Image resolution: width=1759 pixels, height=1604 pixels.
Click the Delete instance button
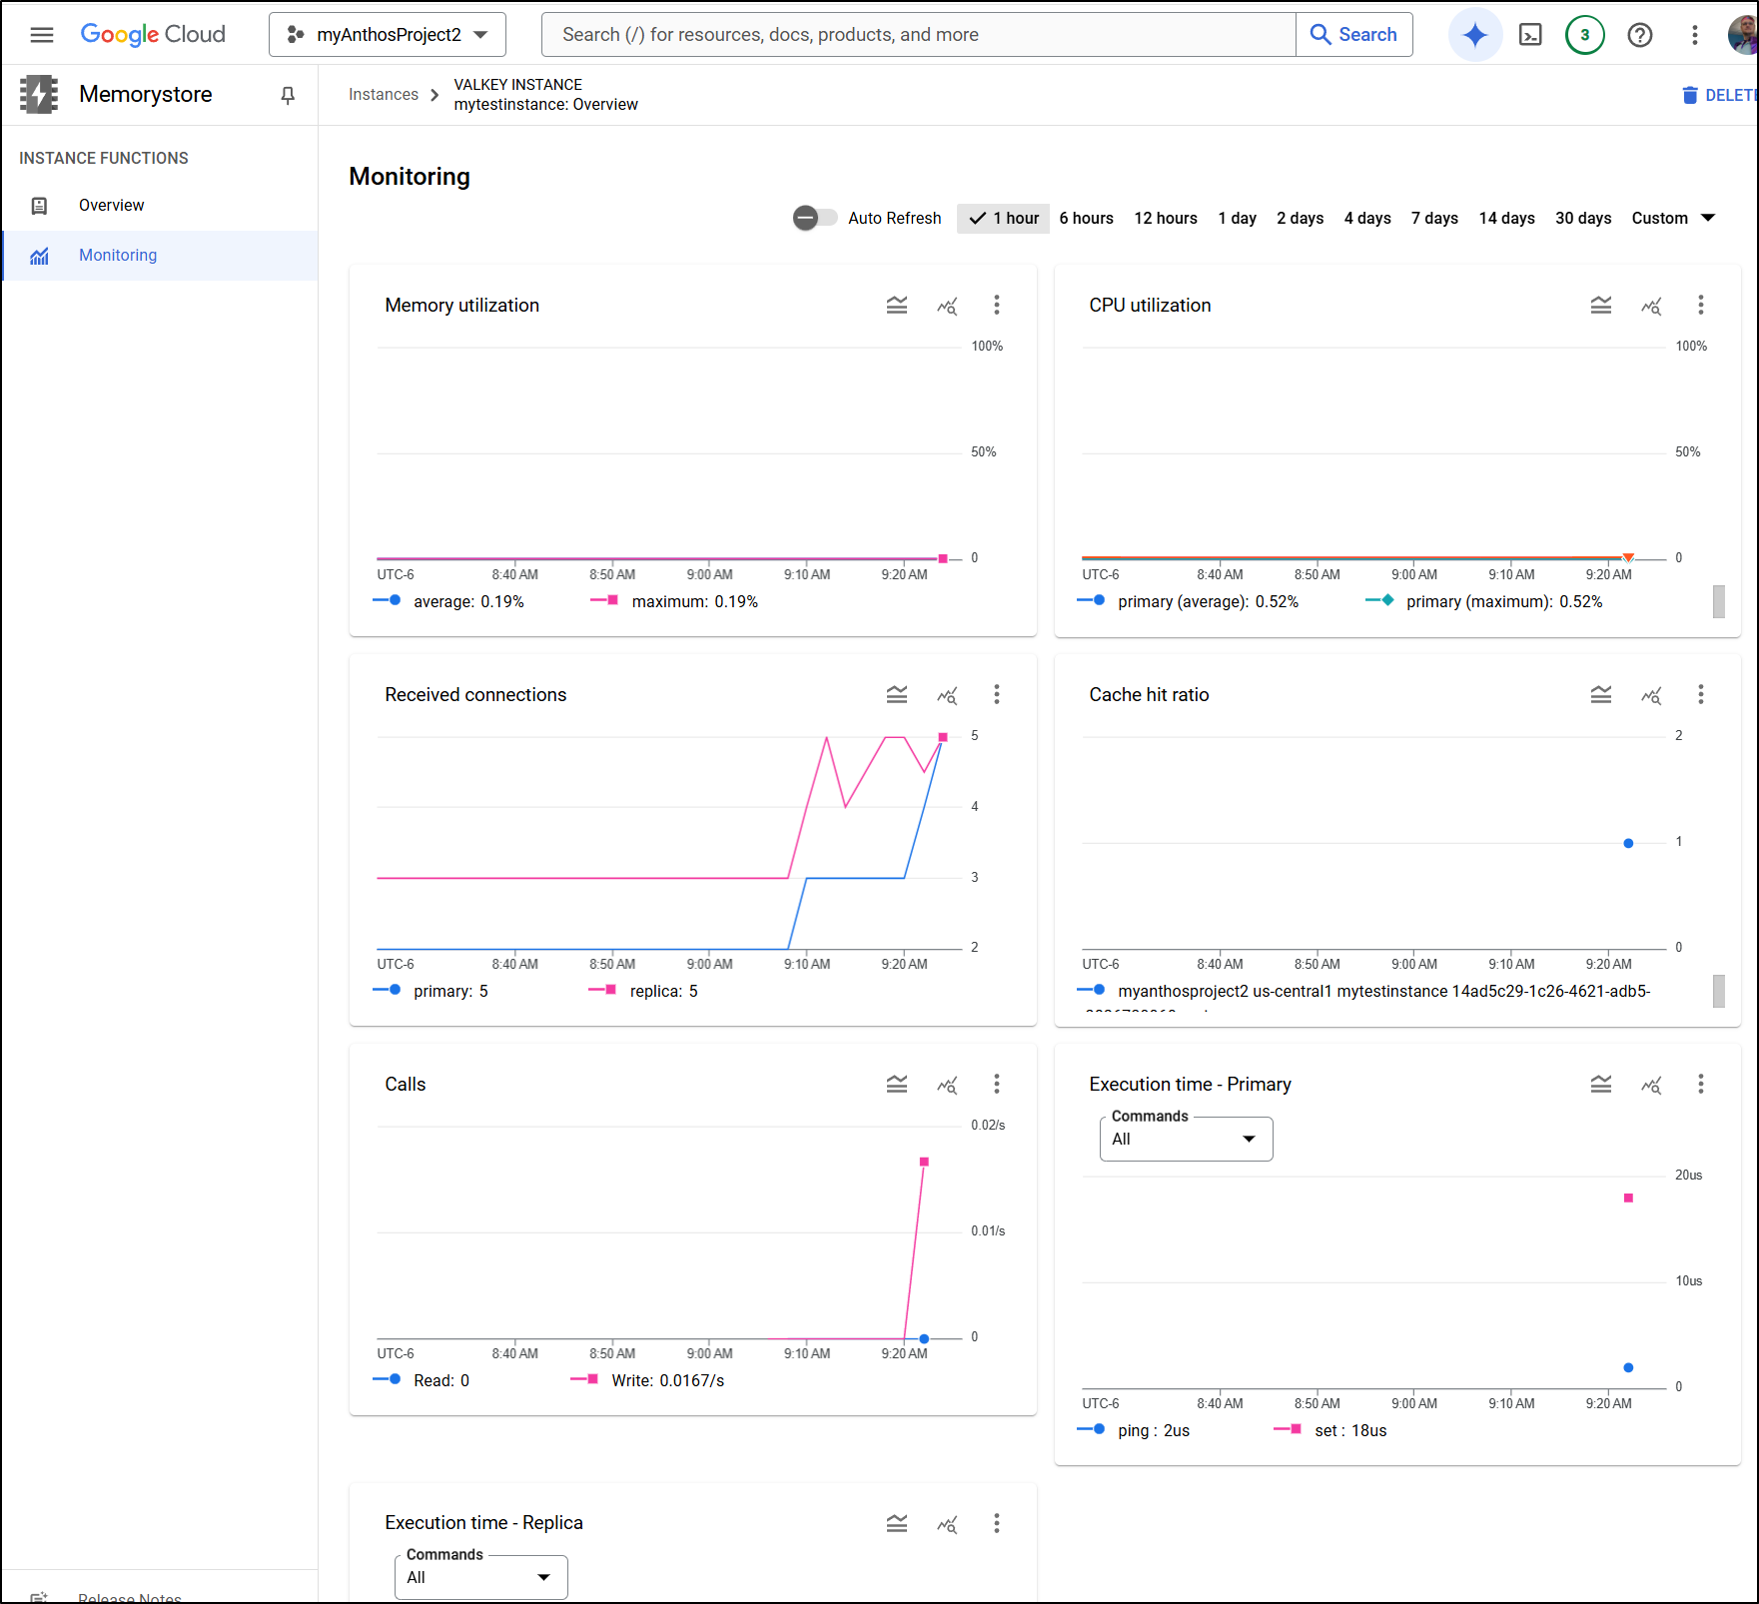[x=1719, y=95]
